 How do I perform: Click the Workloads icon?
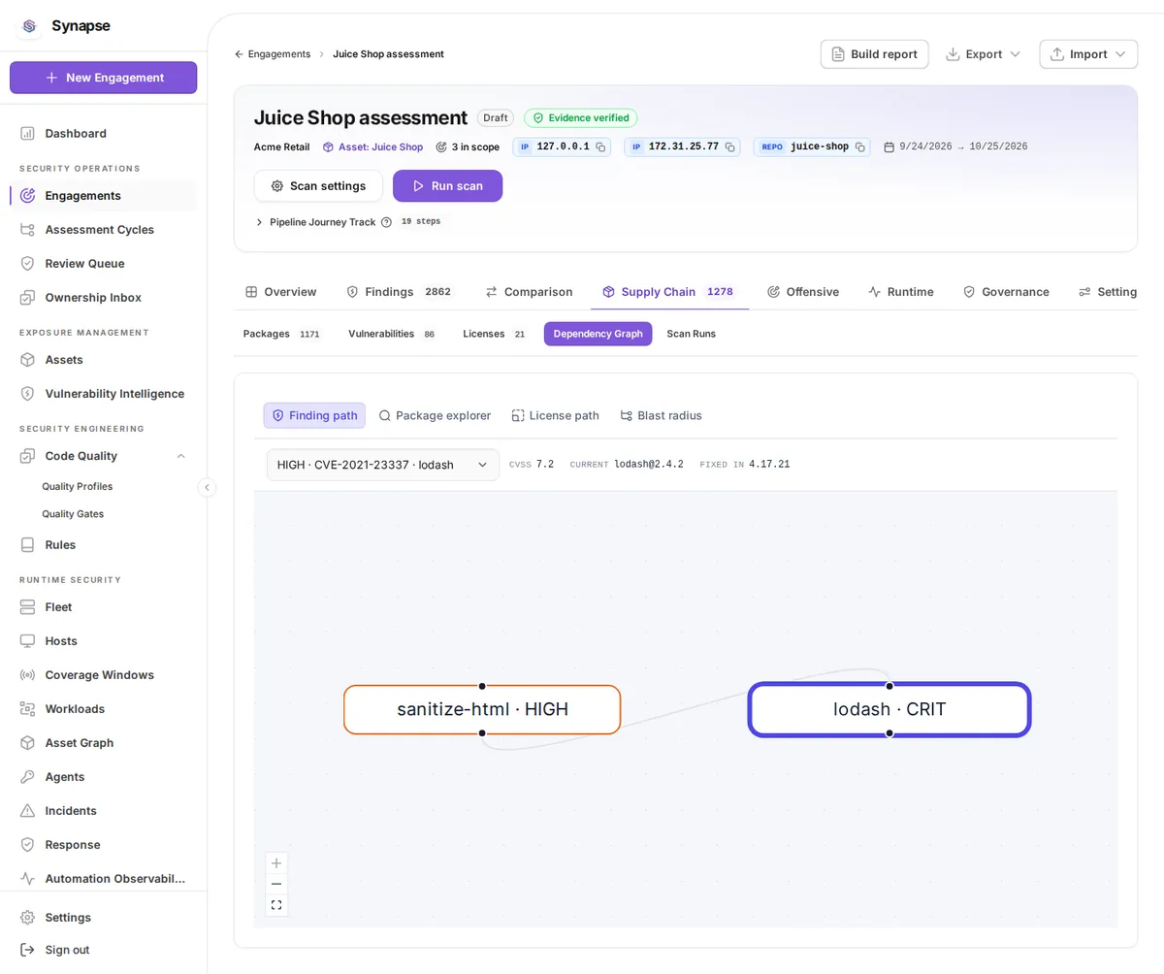coord(27,708)
